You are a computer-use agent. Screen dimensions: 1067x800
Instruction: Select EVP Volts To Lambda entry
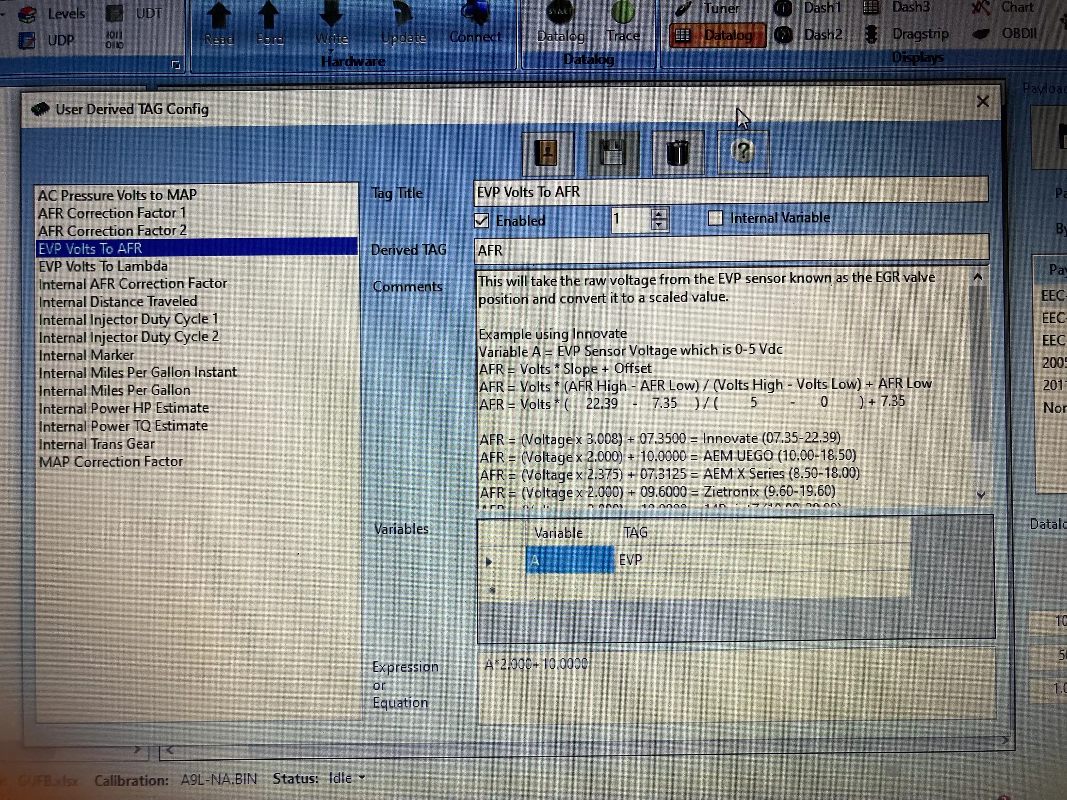[103, 266]
